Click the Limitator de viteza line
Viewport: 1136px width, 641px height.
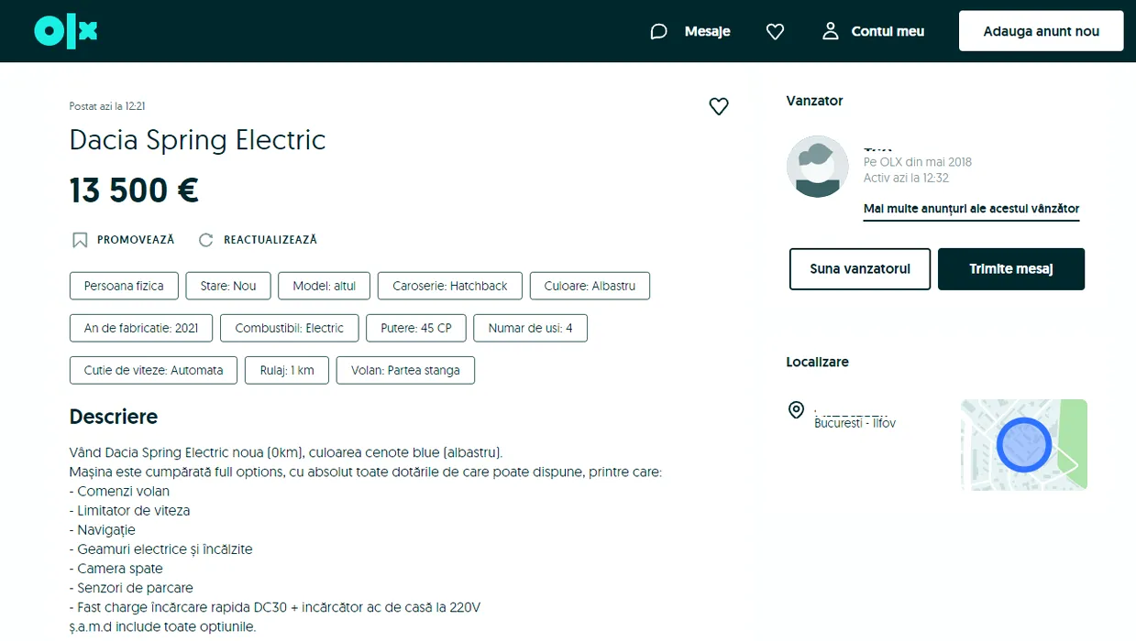click(x=130, y=511)
